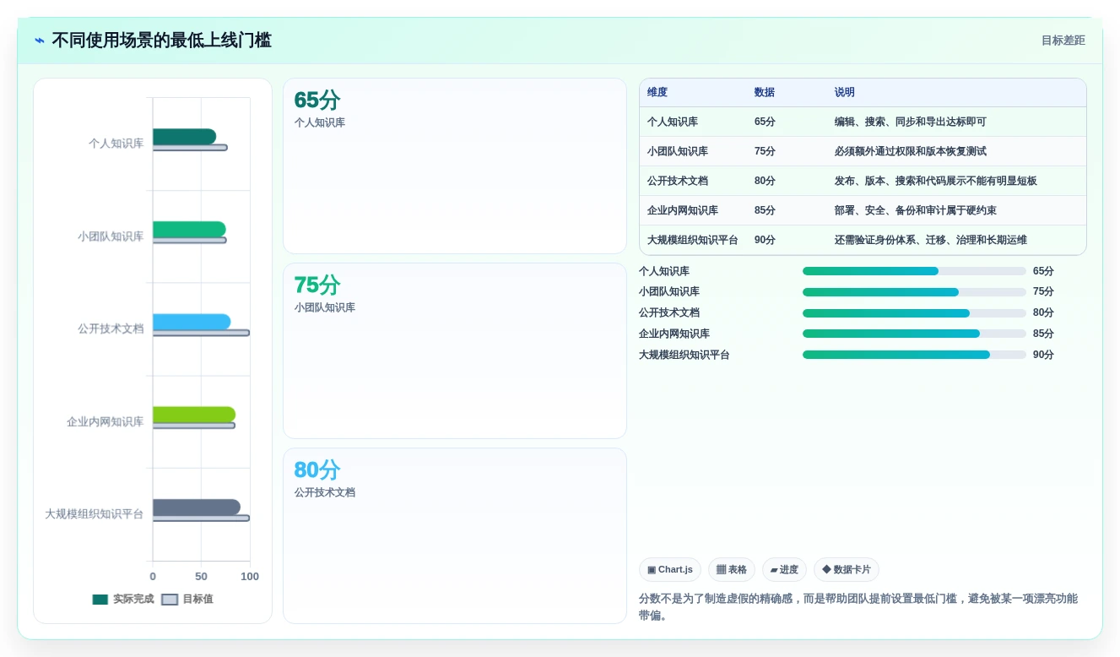
Task: Click the 目标差距 label in the header
Action: 1063,41
